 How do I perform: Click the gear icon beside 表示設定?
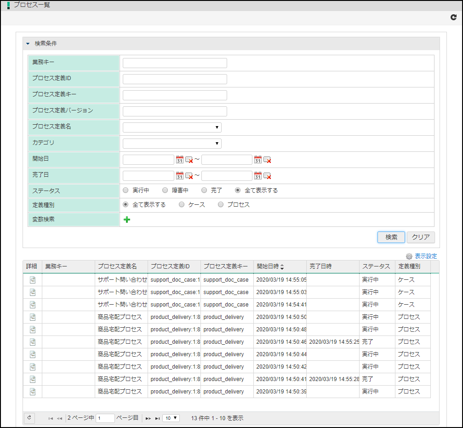coord(409,256)
